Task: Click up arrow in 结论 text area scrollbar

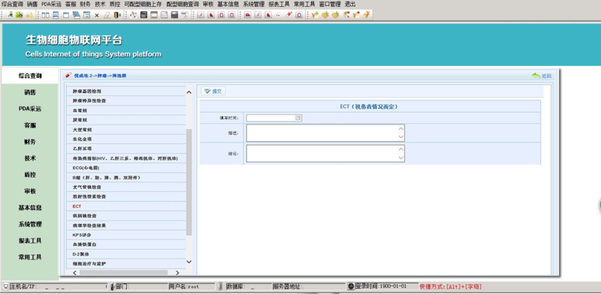Action: (401, 148)
